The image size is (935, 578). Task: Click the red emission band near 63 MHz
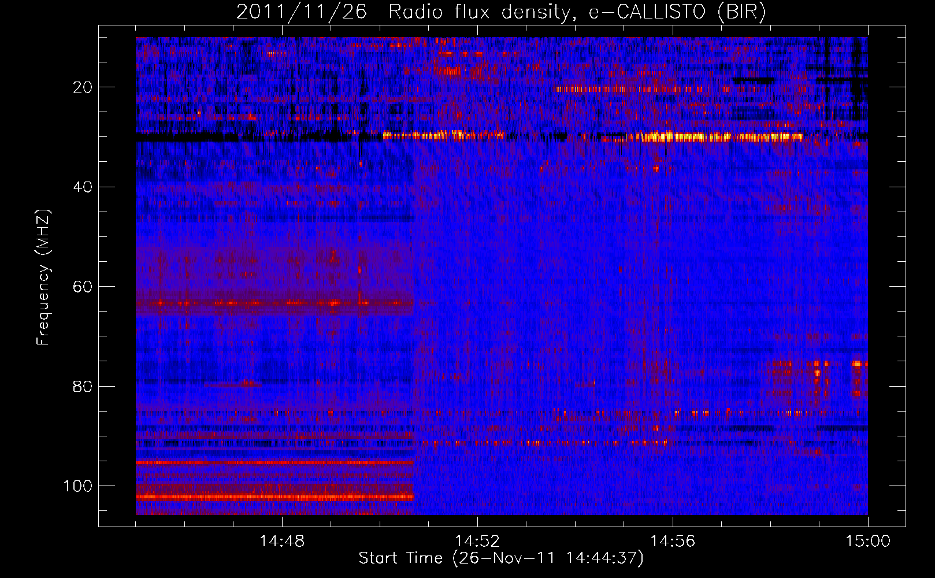coord(274,303)
